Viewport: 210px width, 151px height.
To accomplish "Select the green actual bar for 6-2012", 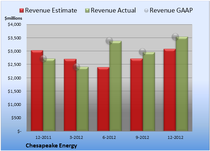I will click(x=115, y=86).
